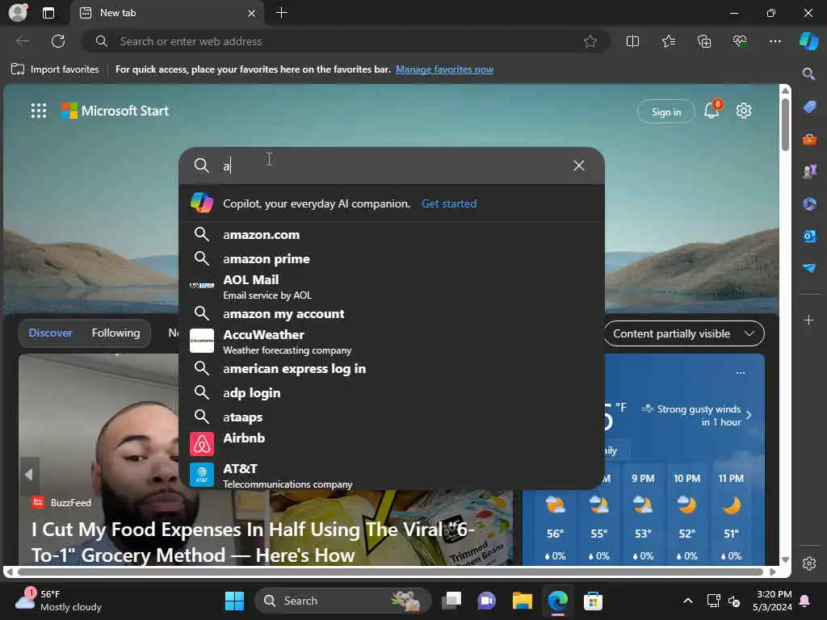Open Browser essentials heart icon

click(x=740, y=41)
